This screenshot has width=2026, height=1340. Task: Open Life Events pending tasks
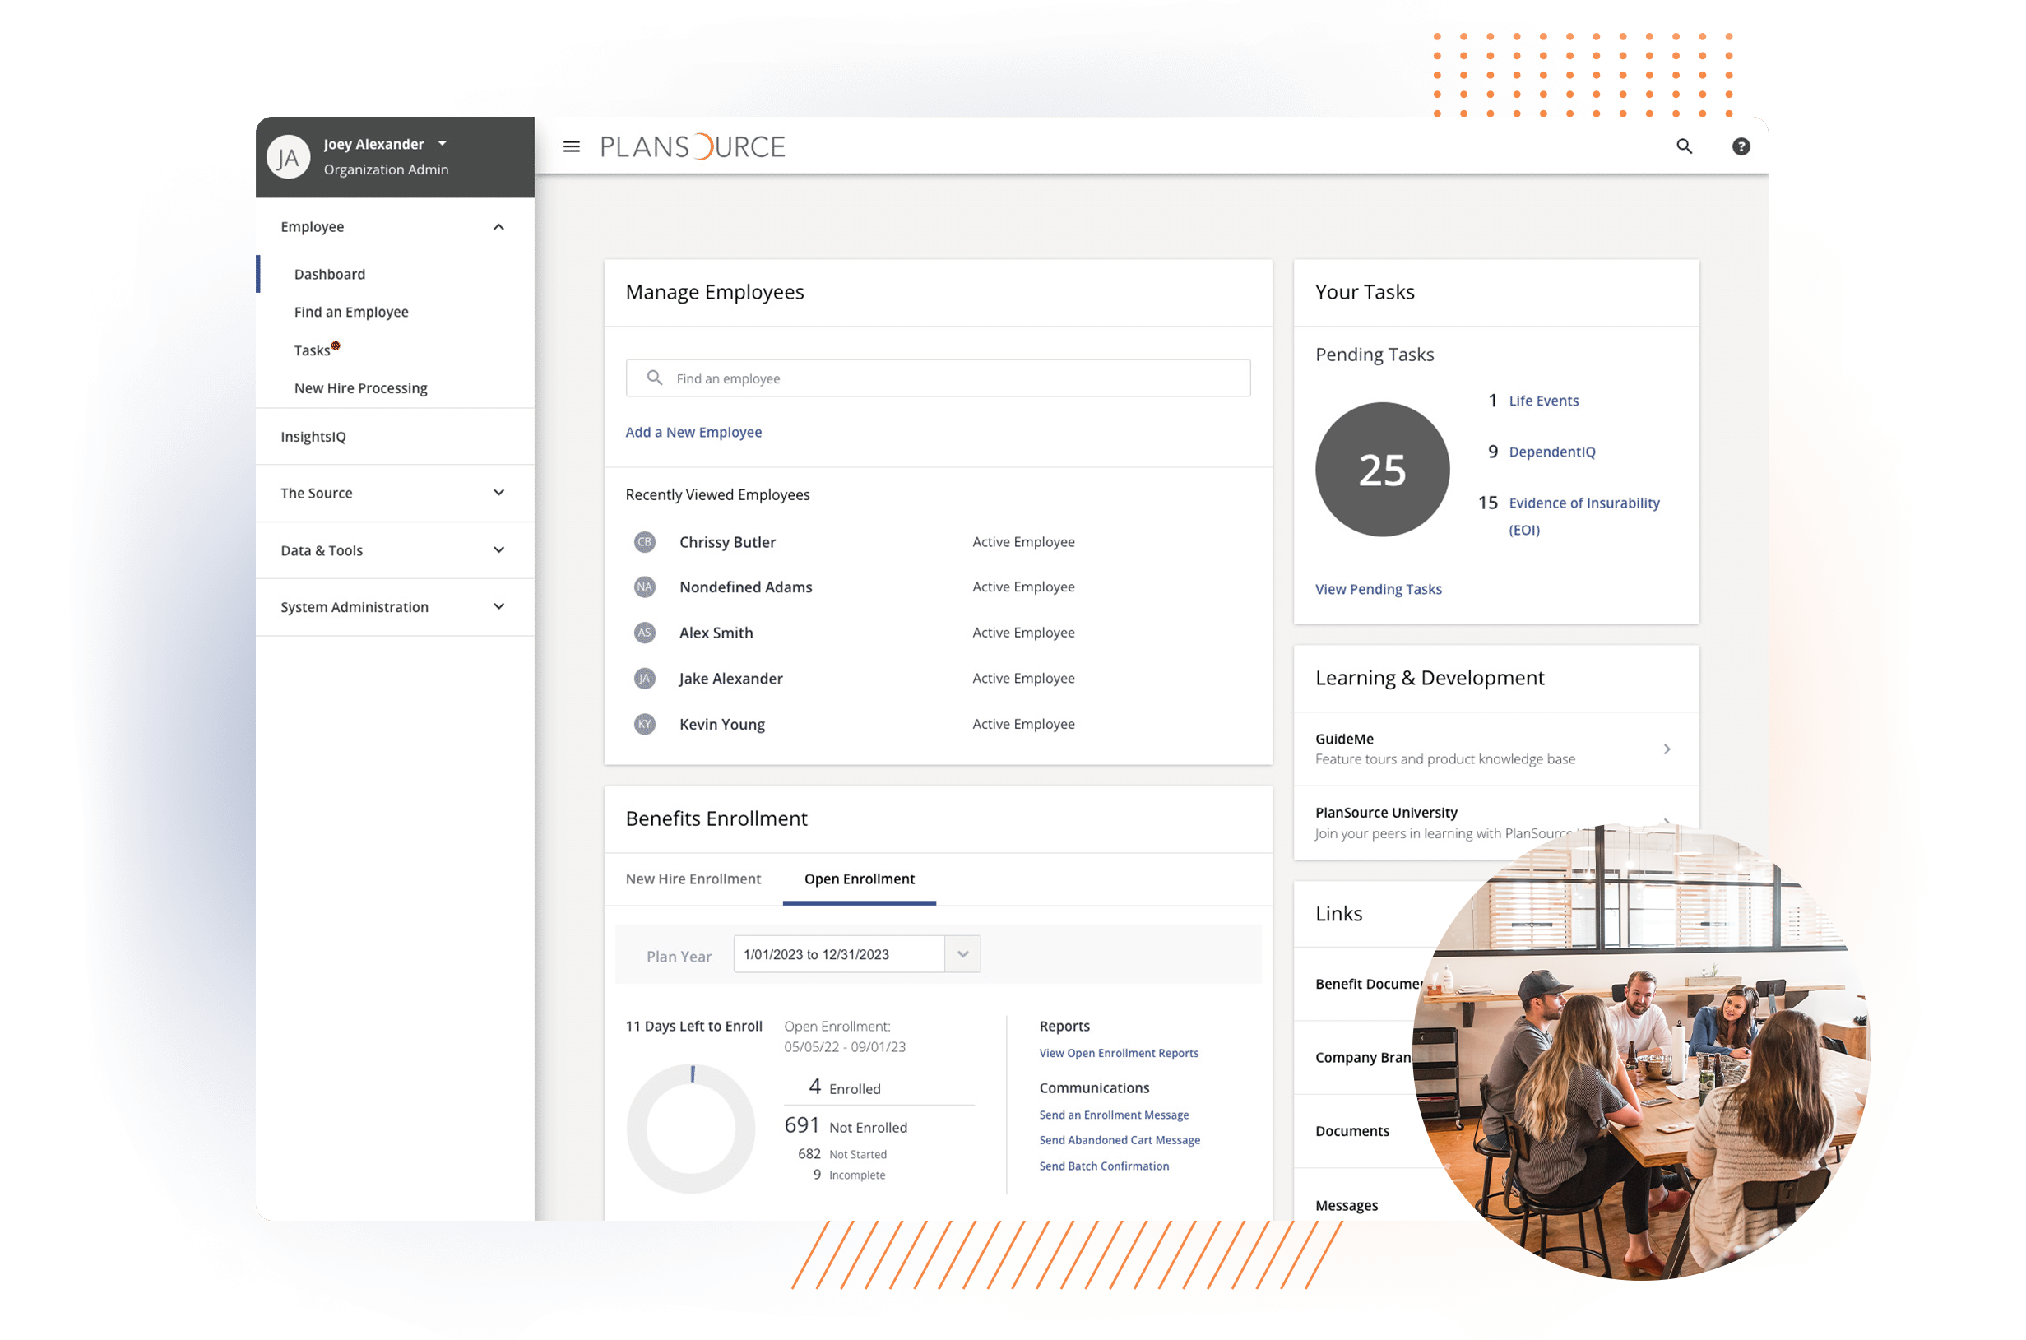1544,401
